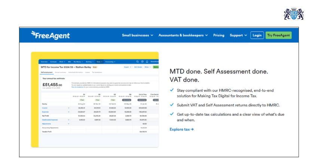This screenshot has height=168, width=318.
Task: Switch to the Individual information tab
Action: (x=76, y=72)
